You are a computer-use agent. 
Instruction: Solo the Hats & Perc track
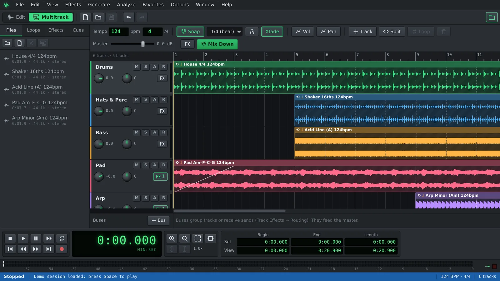146,100
